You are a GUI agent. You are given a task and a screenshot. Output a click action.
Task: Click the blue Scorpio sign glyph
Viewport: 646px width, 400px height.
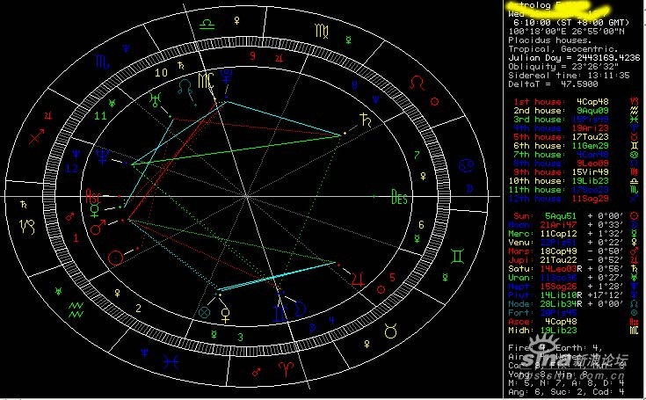tap(103, 62)
